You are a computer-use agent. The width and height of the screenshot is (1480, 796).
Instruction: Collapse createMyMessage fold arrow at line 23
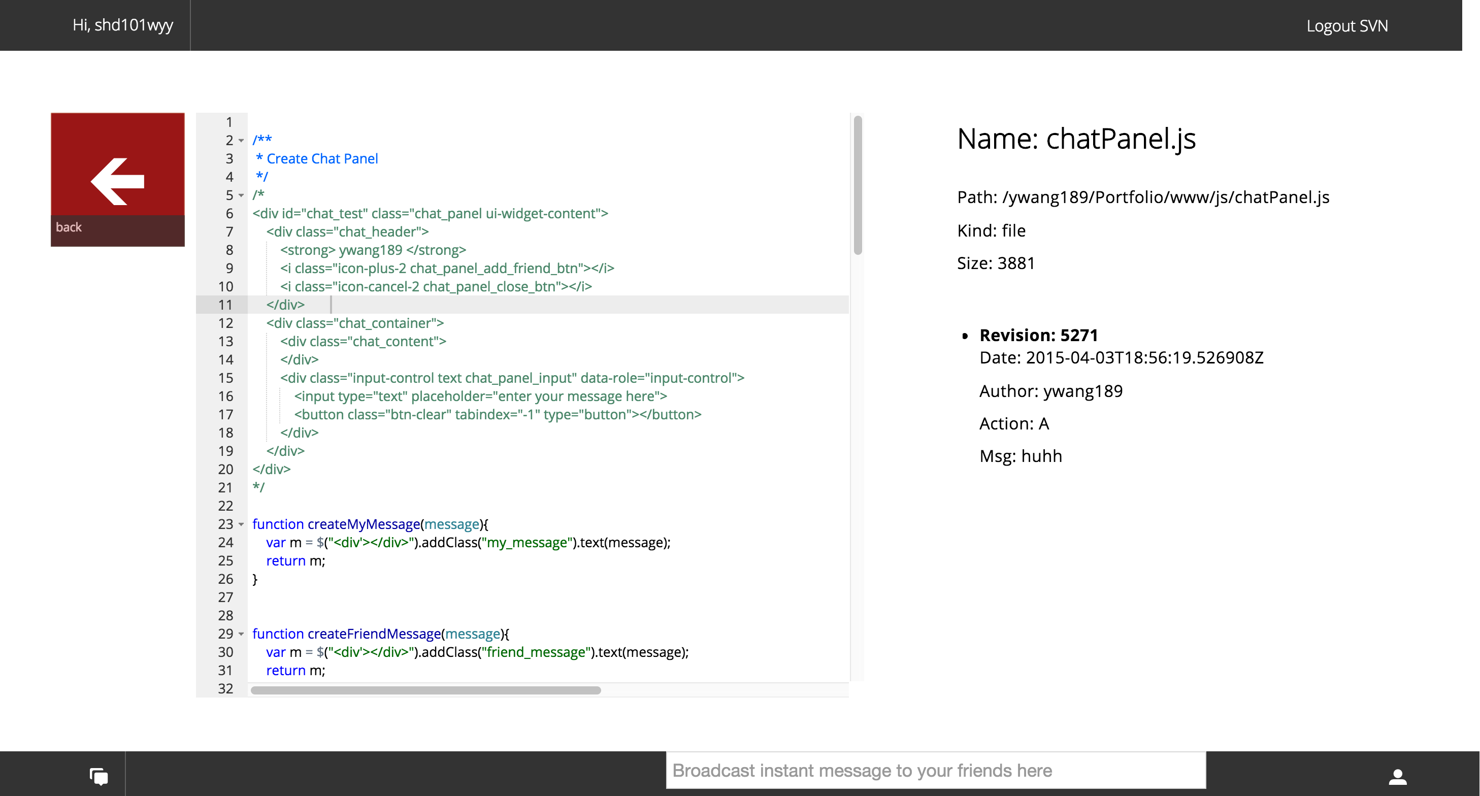click(241, 524)
